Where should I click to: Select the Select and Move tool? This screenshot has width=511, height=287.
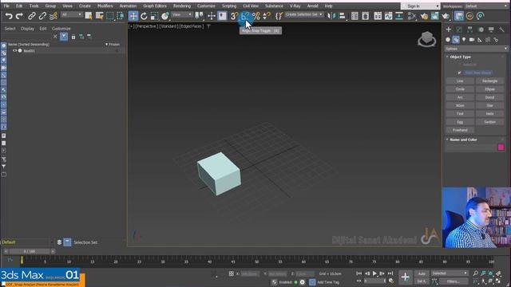[x=133, y=16]
